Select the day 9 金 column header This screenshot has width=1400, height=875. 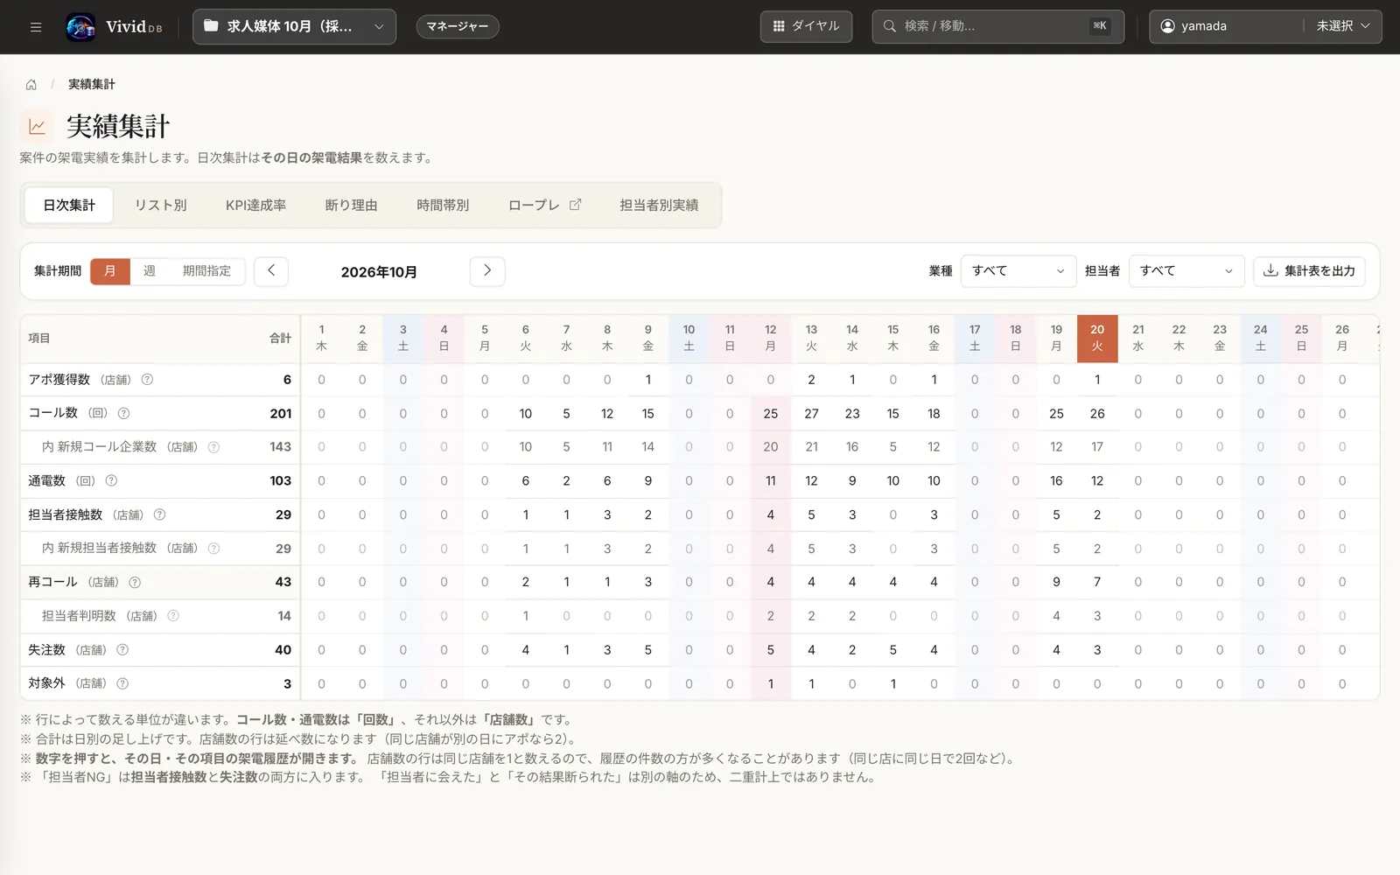647,338
